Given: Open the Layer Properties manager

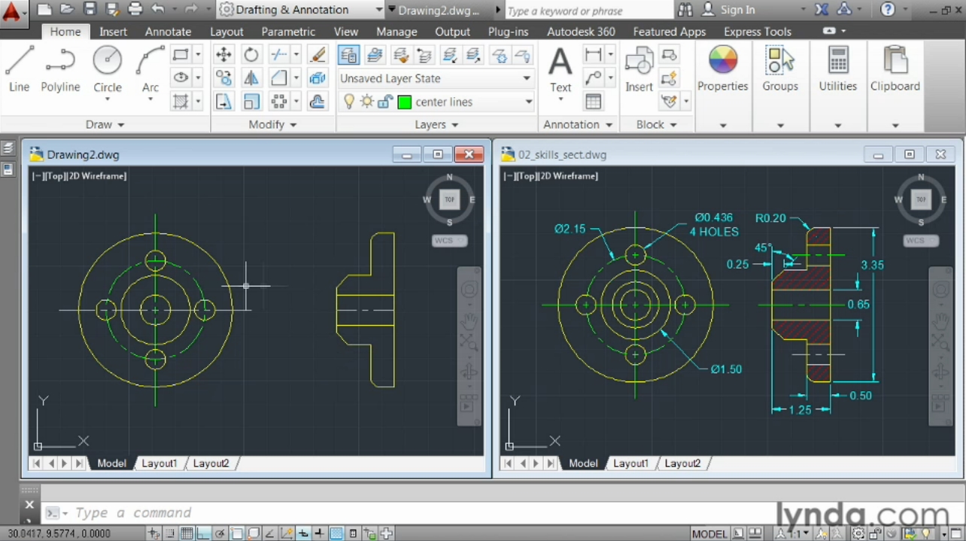Looking at the screenshot, I should point(348,55).
